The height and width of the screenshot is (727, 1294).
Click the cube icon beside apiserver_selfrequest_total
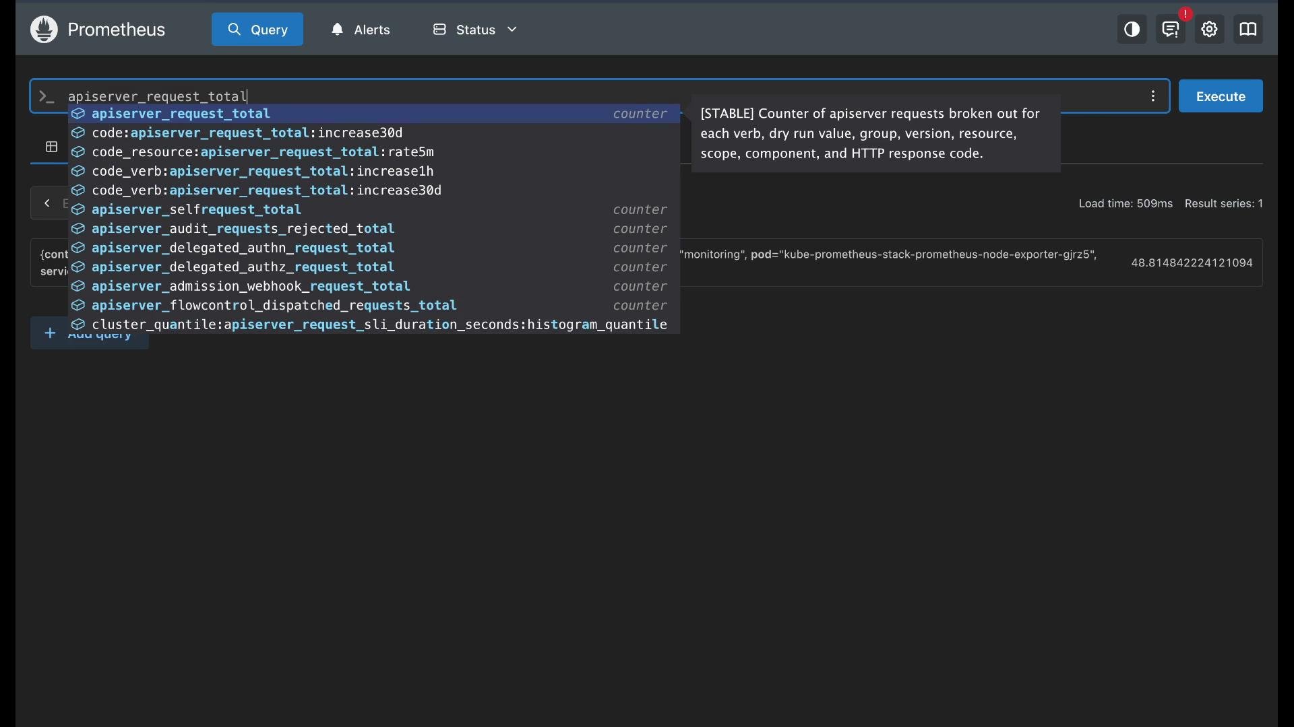click(79, 210)
